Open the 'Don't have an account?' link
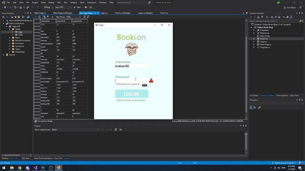The height and width of the screenshot is (171, 305). click(x=132, y=100)
